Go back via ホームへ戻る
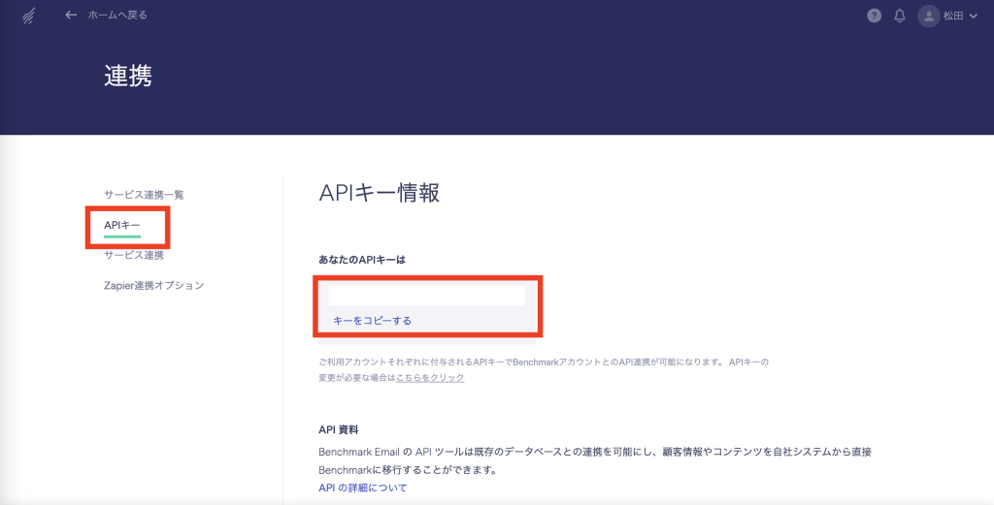The image size is (994, 505). pos(117,16)
